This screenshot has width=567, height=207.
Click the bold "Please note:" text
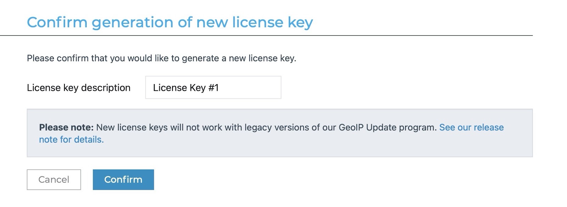click(66, 128)
